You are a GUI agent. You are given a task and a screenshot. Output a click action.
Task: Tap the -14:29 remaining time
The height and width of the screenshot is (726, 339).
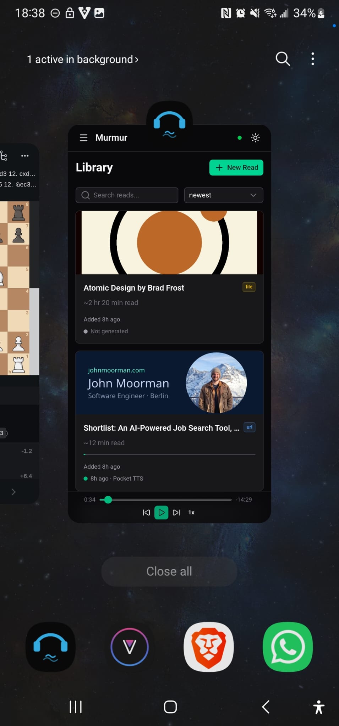[244, 499]
